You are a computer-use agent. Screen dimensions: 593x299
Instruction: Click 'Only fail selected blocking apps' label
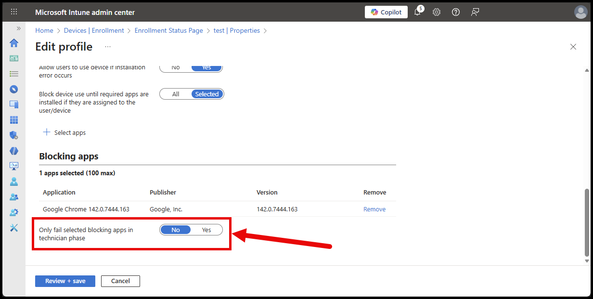pos(86,234)
